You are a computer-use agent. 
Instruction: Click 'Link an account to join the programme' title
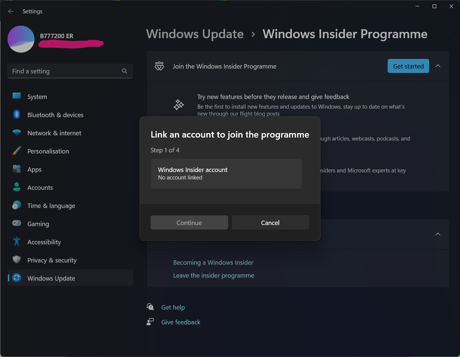(x=230, y=135)
